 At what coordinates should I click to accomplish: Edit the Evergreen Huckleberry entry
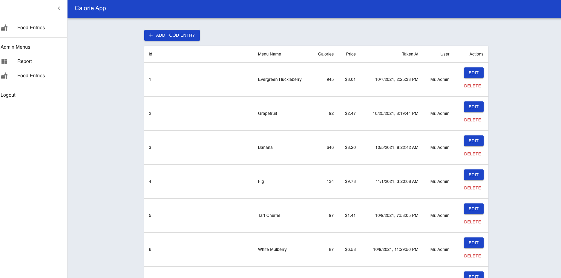[473, 73]
